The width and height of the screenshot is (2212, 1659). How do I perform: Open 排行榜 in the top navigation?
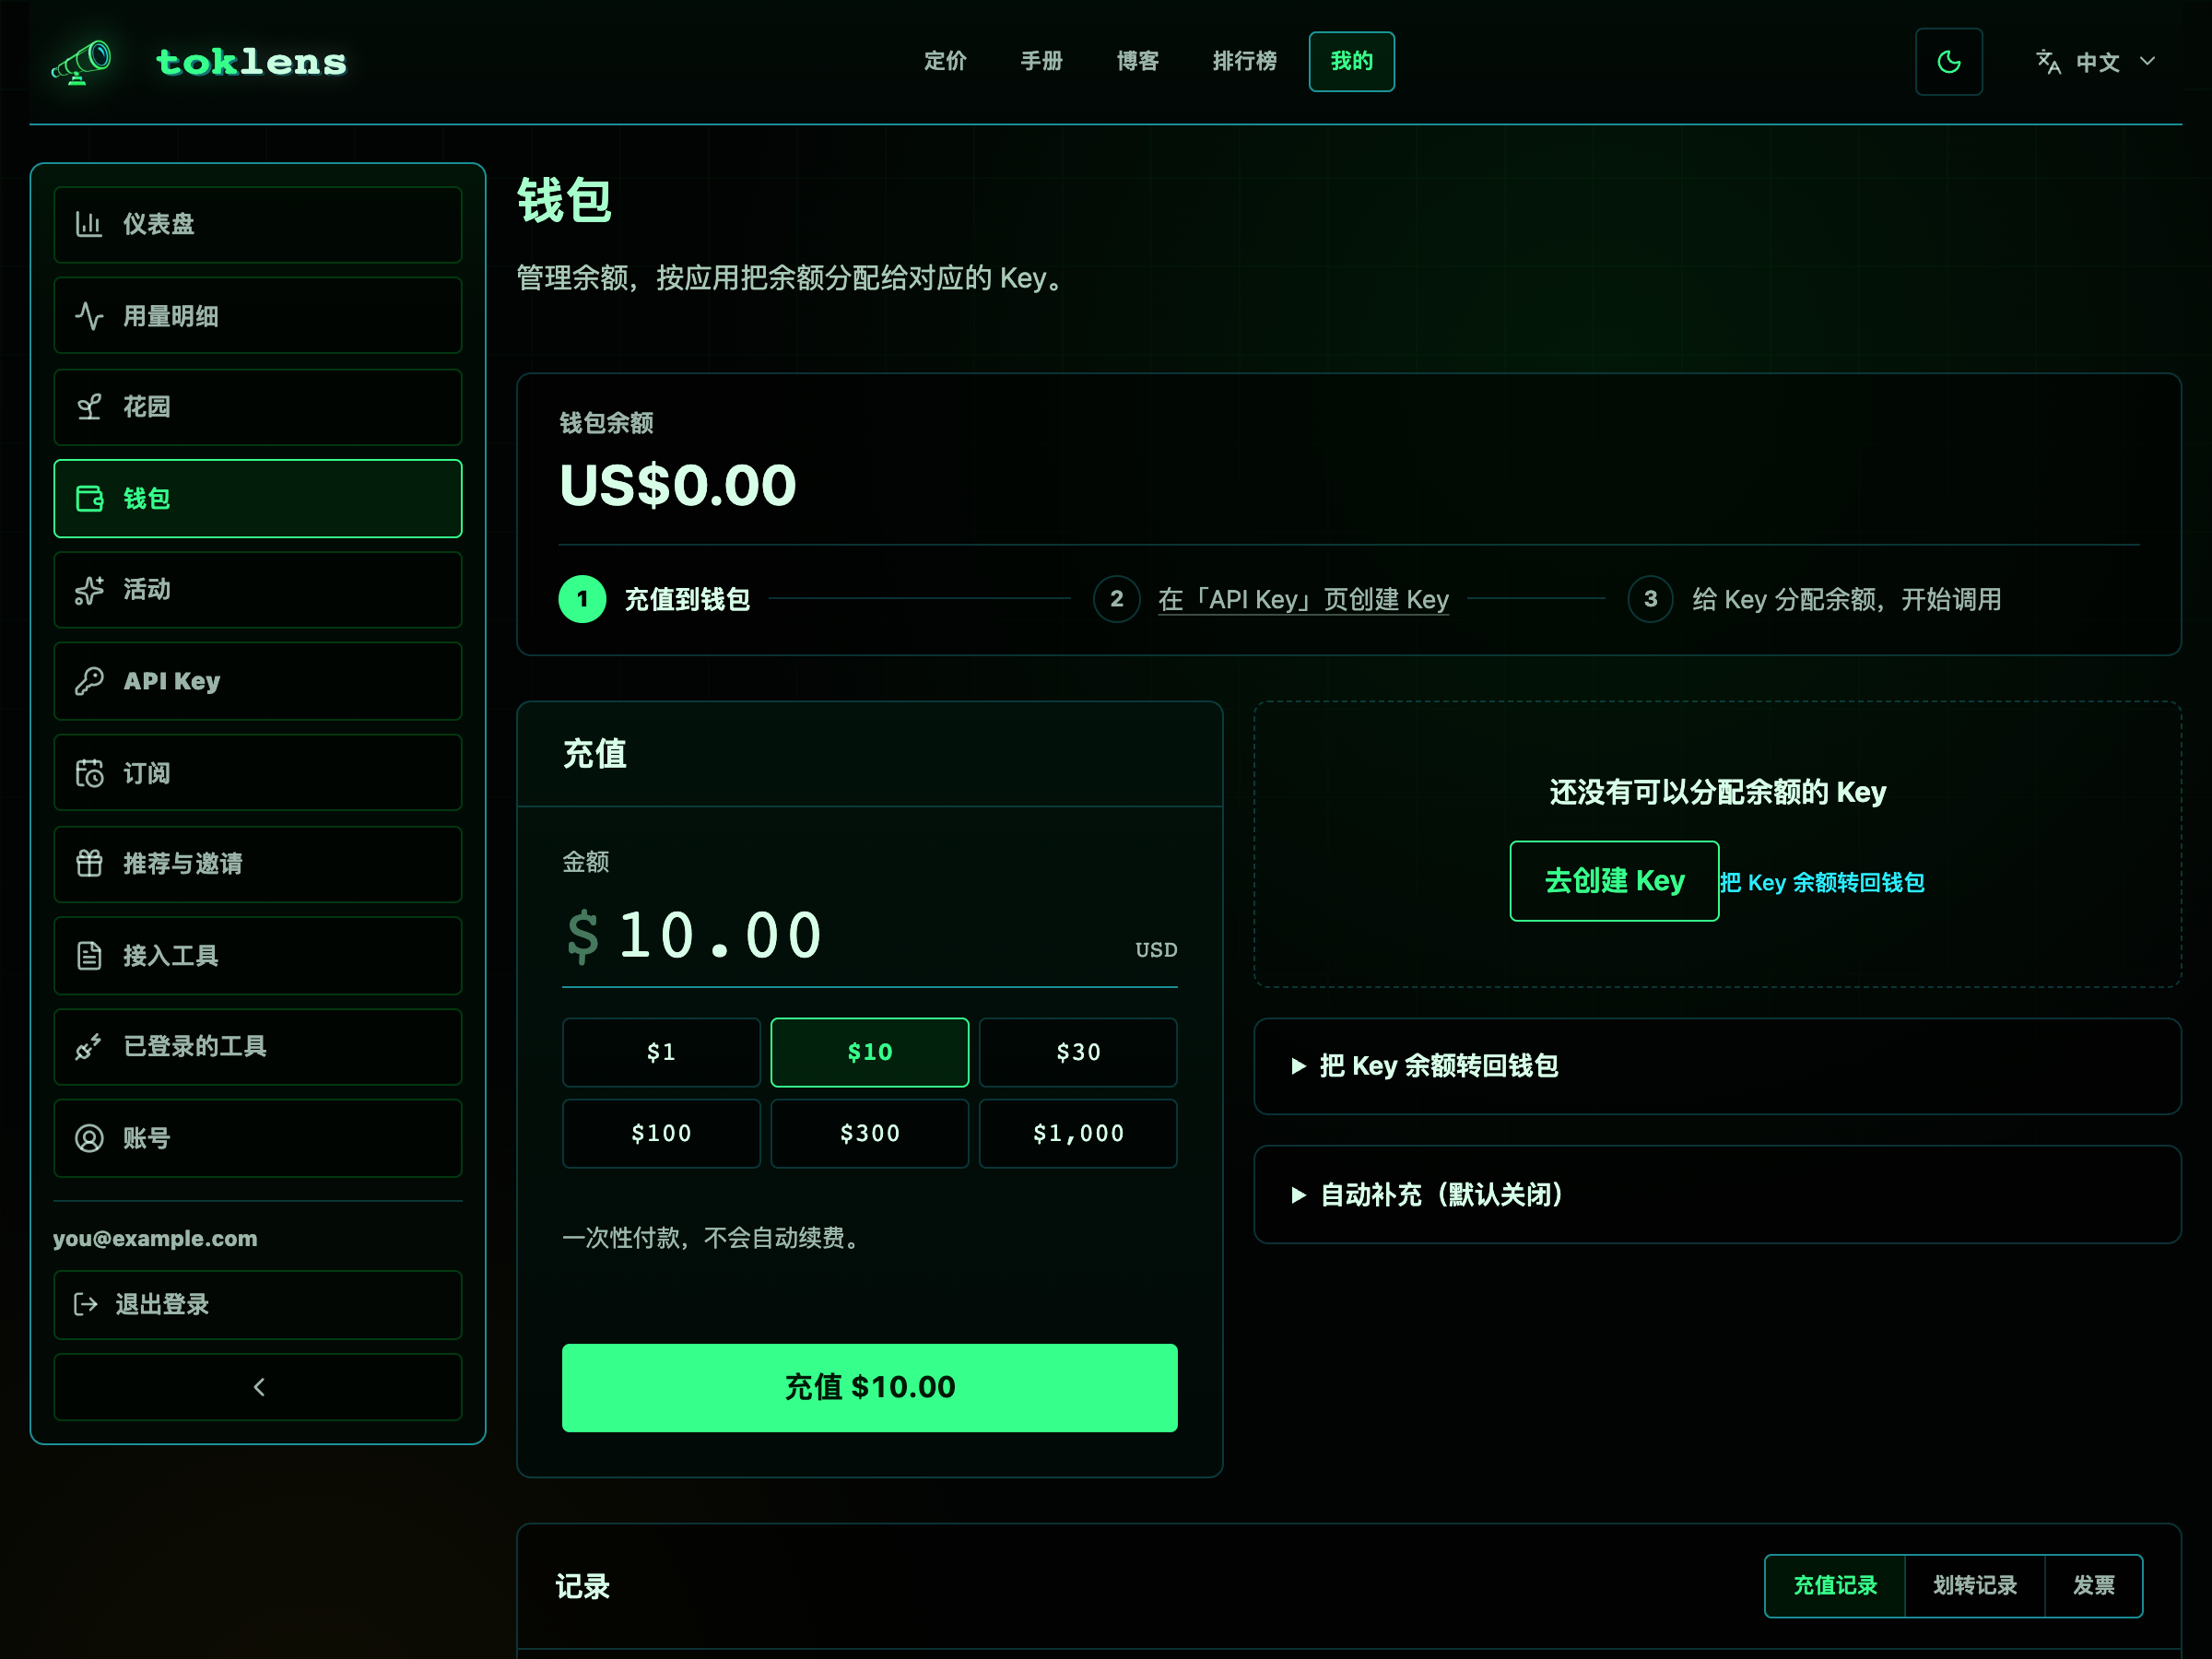tap(1244, 61)
